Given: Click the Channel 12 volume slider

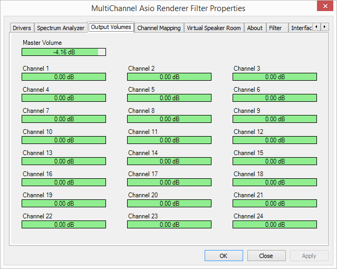Looking at the screenshot, I should coord(275,140).
